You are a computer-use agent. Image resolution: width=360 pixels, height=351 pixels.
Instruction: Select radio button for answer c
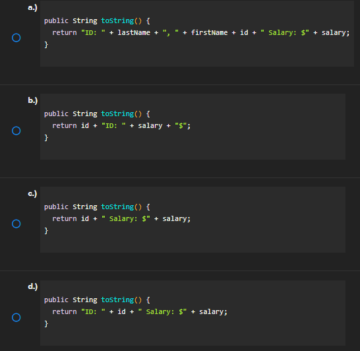pos(16,224)
